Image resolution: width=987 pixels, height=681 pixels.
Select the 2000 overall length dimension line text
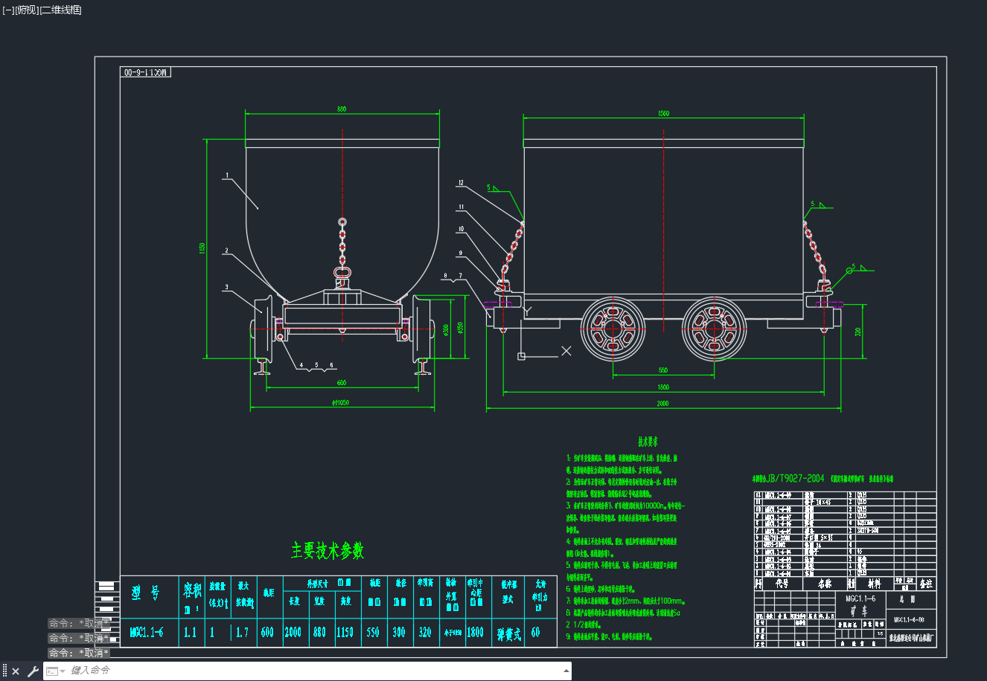tap(662, 404)
